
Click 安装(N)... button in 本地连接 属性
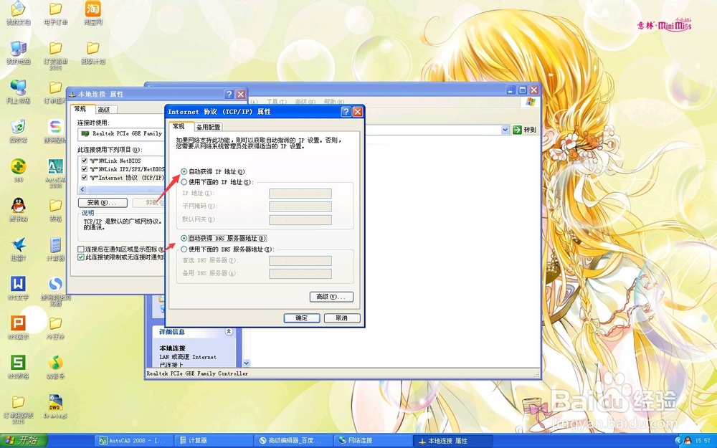tap(103, 203)
